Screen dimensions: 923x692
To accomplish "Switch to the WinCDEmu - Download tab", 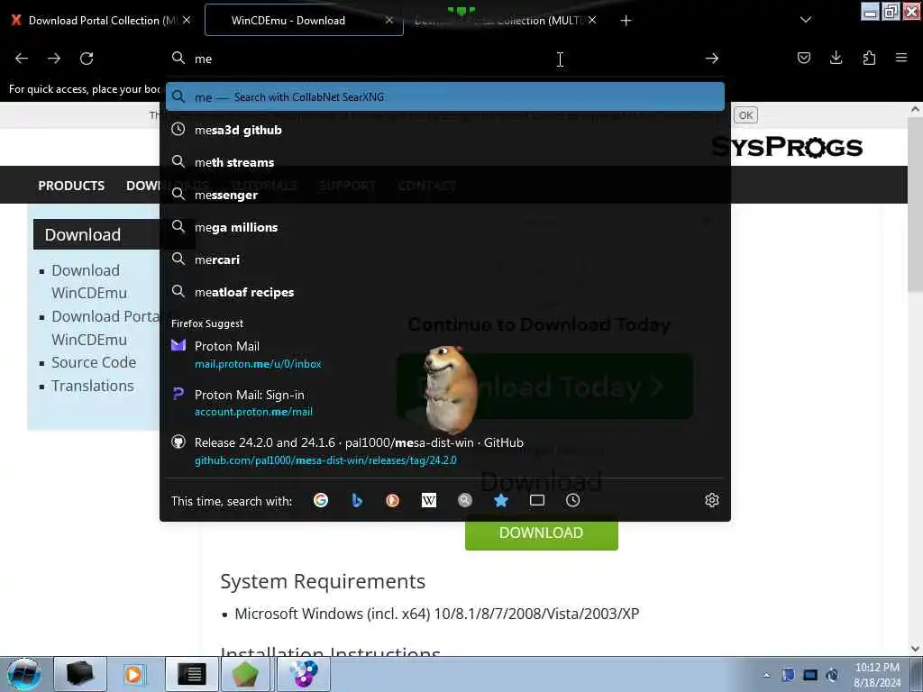I will [x=305, y=20].
